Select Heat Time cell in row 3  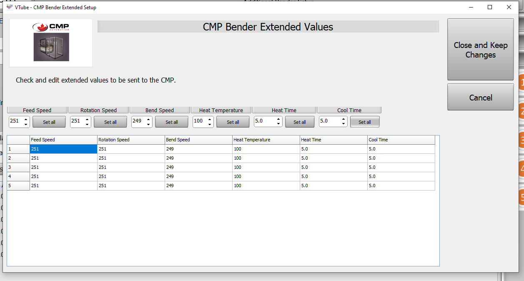click(x=333, y=167)
